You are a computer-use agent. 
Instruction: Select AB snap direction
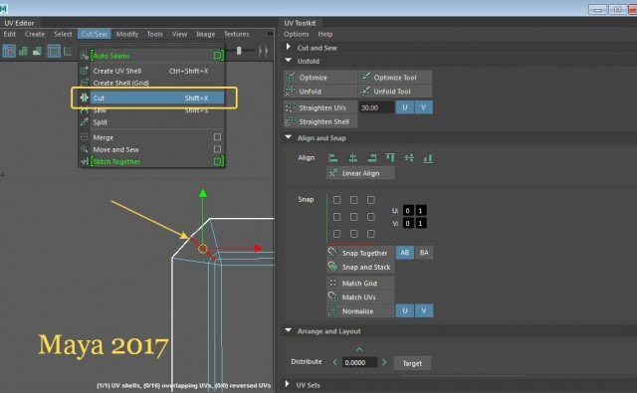405,253
